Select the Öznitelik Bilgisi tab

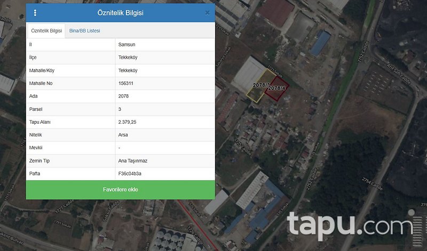(46, 31)
